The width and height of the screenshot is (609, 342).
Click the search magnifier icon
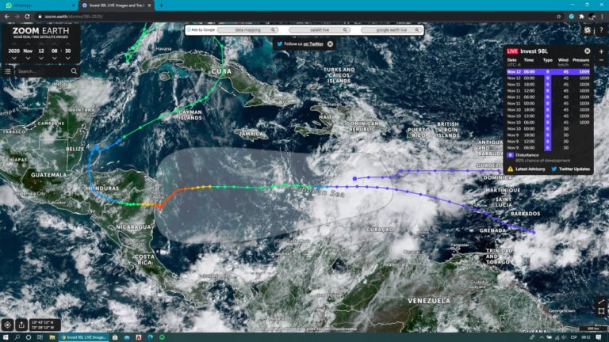click(x=73, y=71)
